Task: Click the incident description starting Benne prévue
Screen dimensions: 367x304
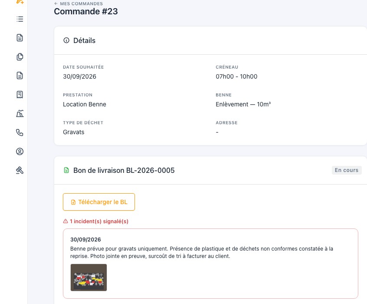Action: coord(202,252)
